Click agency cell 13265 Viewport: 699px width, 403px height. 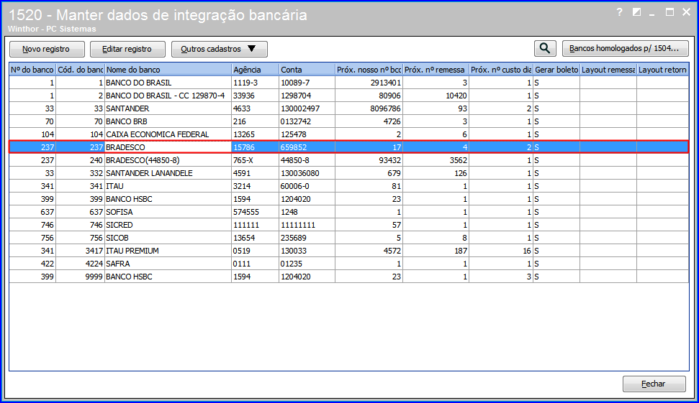pyautogui.click(x=255, y=134)
